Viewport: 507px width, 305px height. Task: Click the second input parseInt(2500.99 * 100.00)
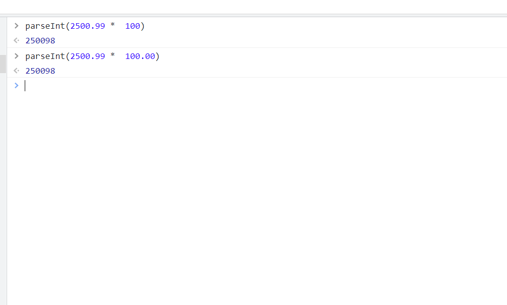[92, 56]
